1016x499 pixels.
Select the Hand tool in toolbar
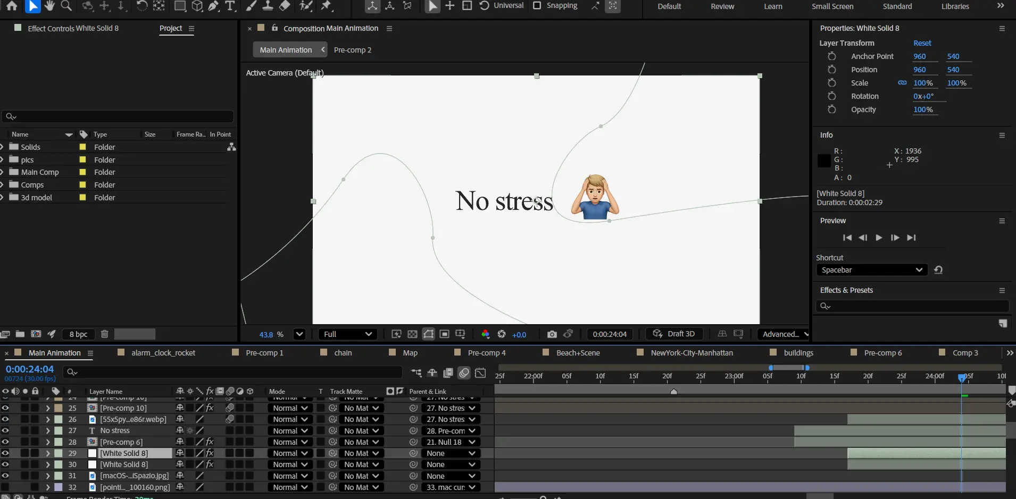point(49,6)
